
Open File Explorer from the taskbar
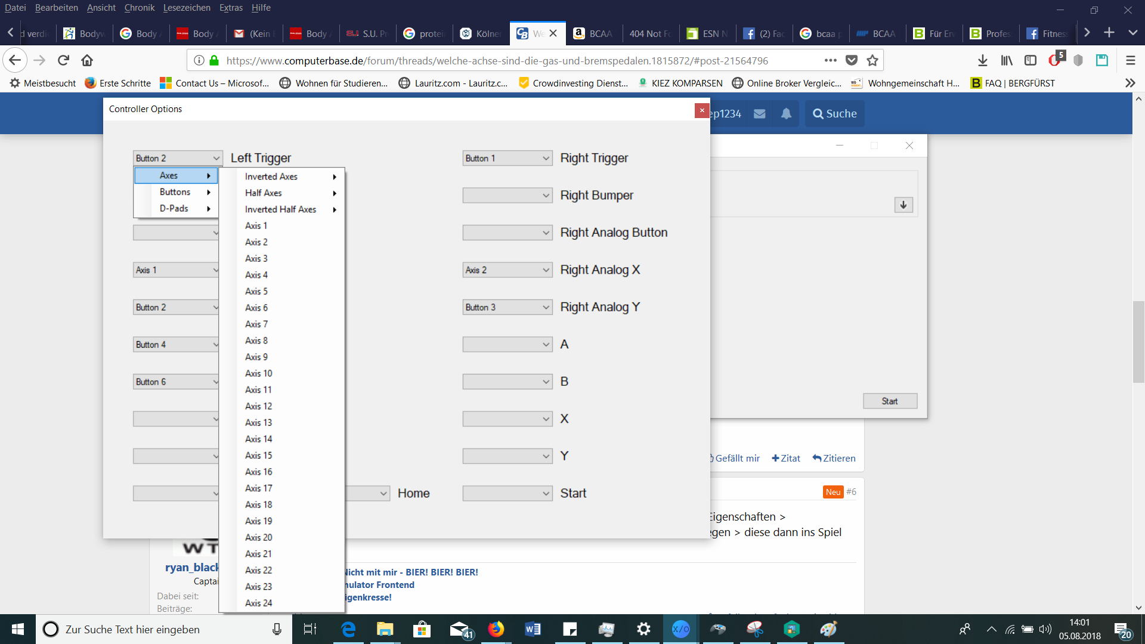[385, 629]
